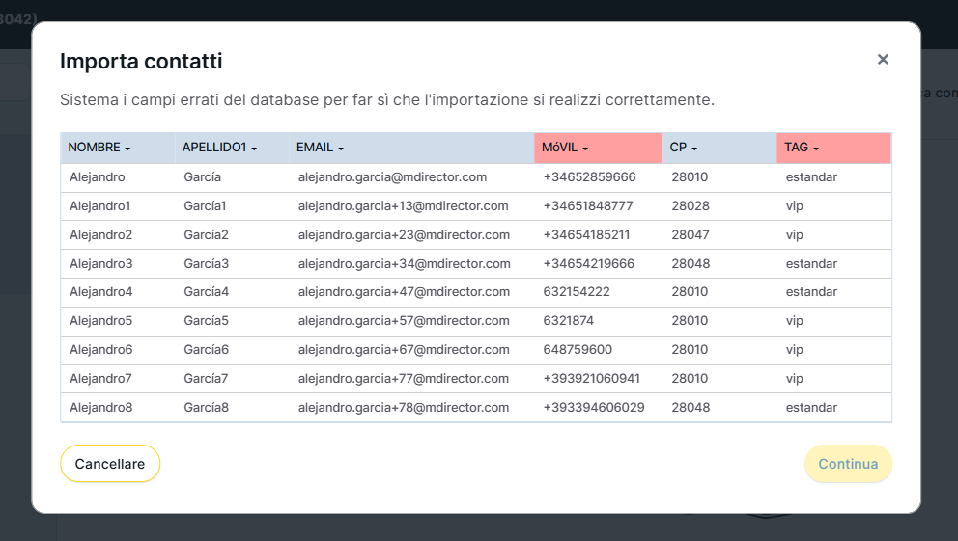Screen dimensions: 958x541
Task: Click the Alejandro1 row vip tag
Action: (795, 206)
